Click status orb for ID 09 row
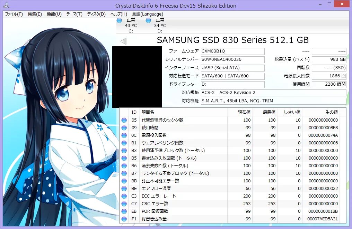 (x=124, y=128)
